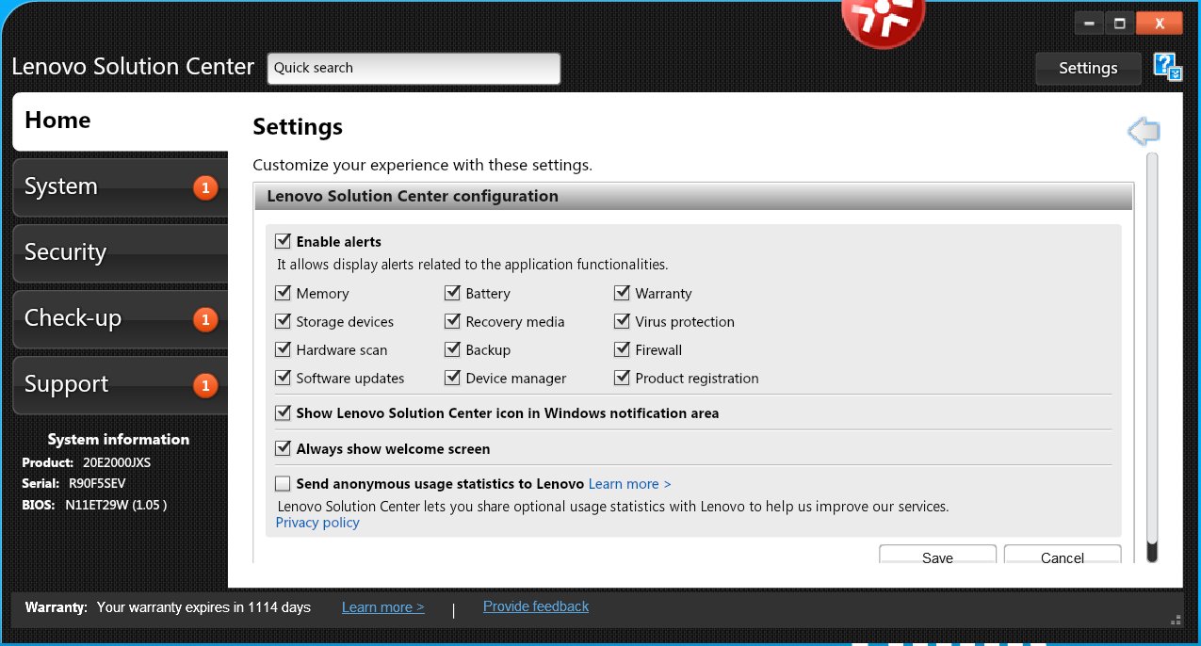Image resolution: width=1201 pixels, height=646 pixels.
Task: Save the settings
Action: click(937, 555)
